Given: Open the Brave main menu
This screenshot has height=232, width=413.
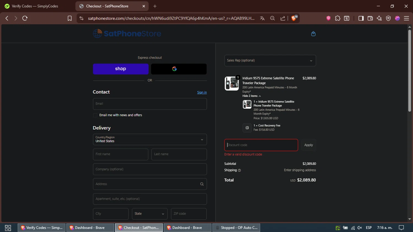Looking at the screenshot, I should (x=406, y=18).
